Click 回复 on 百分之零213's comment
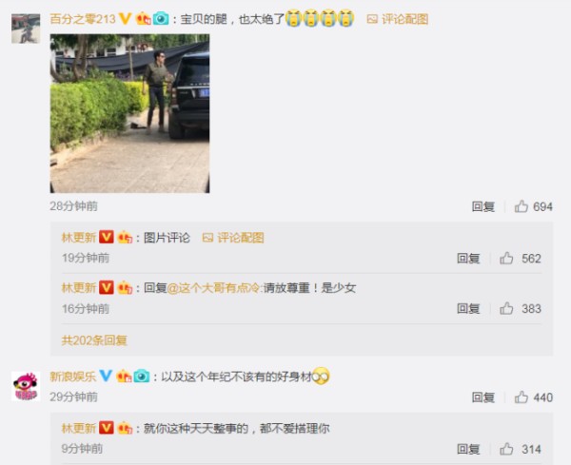 point(483,206)
